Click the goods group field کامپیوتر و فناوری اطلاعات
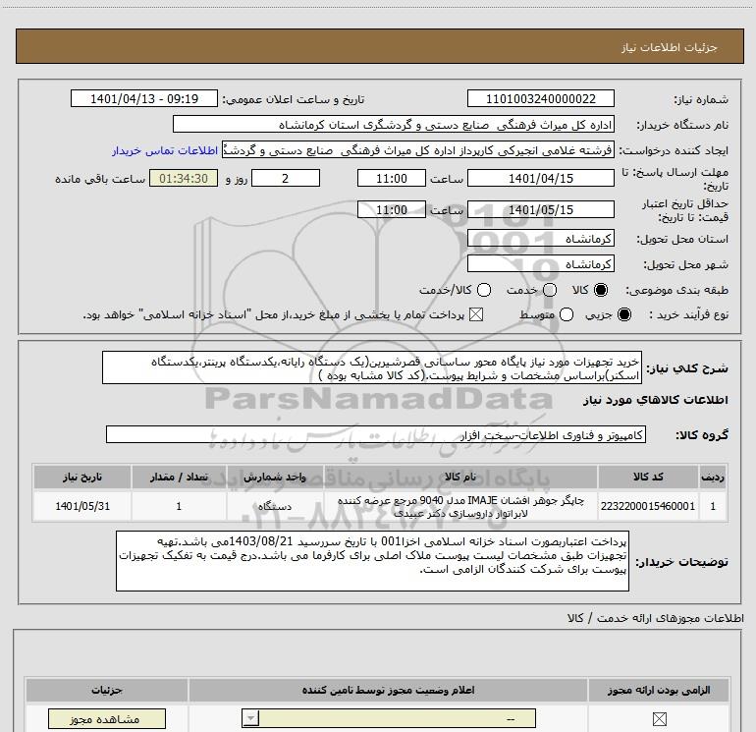The width and height of the screenshot is (756, 732). [x=376, y=434]
